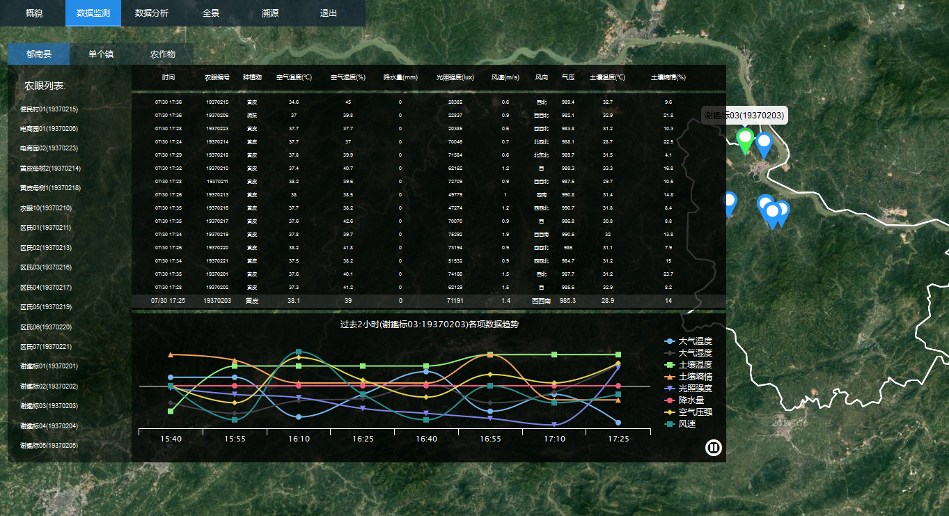
Task: Click the green 谢鉴标03 map marker
Action: 745,139
